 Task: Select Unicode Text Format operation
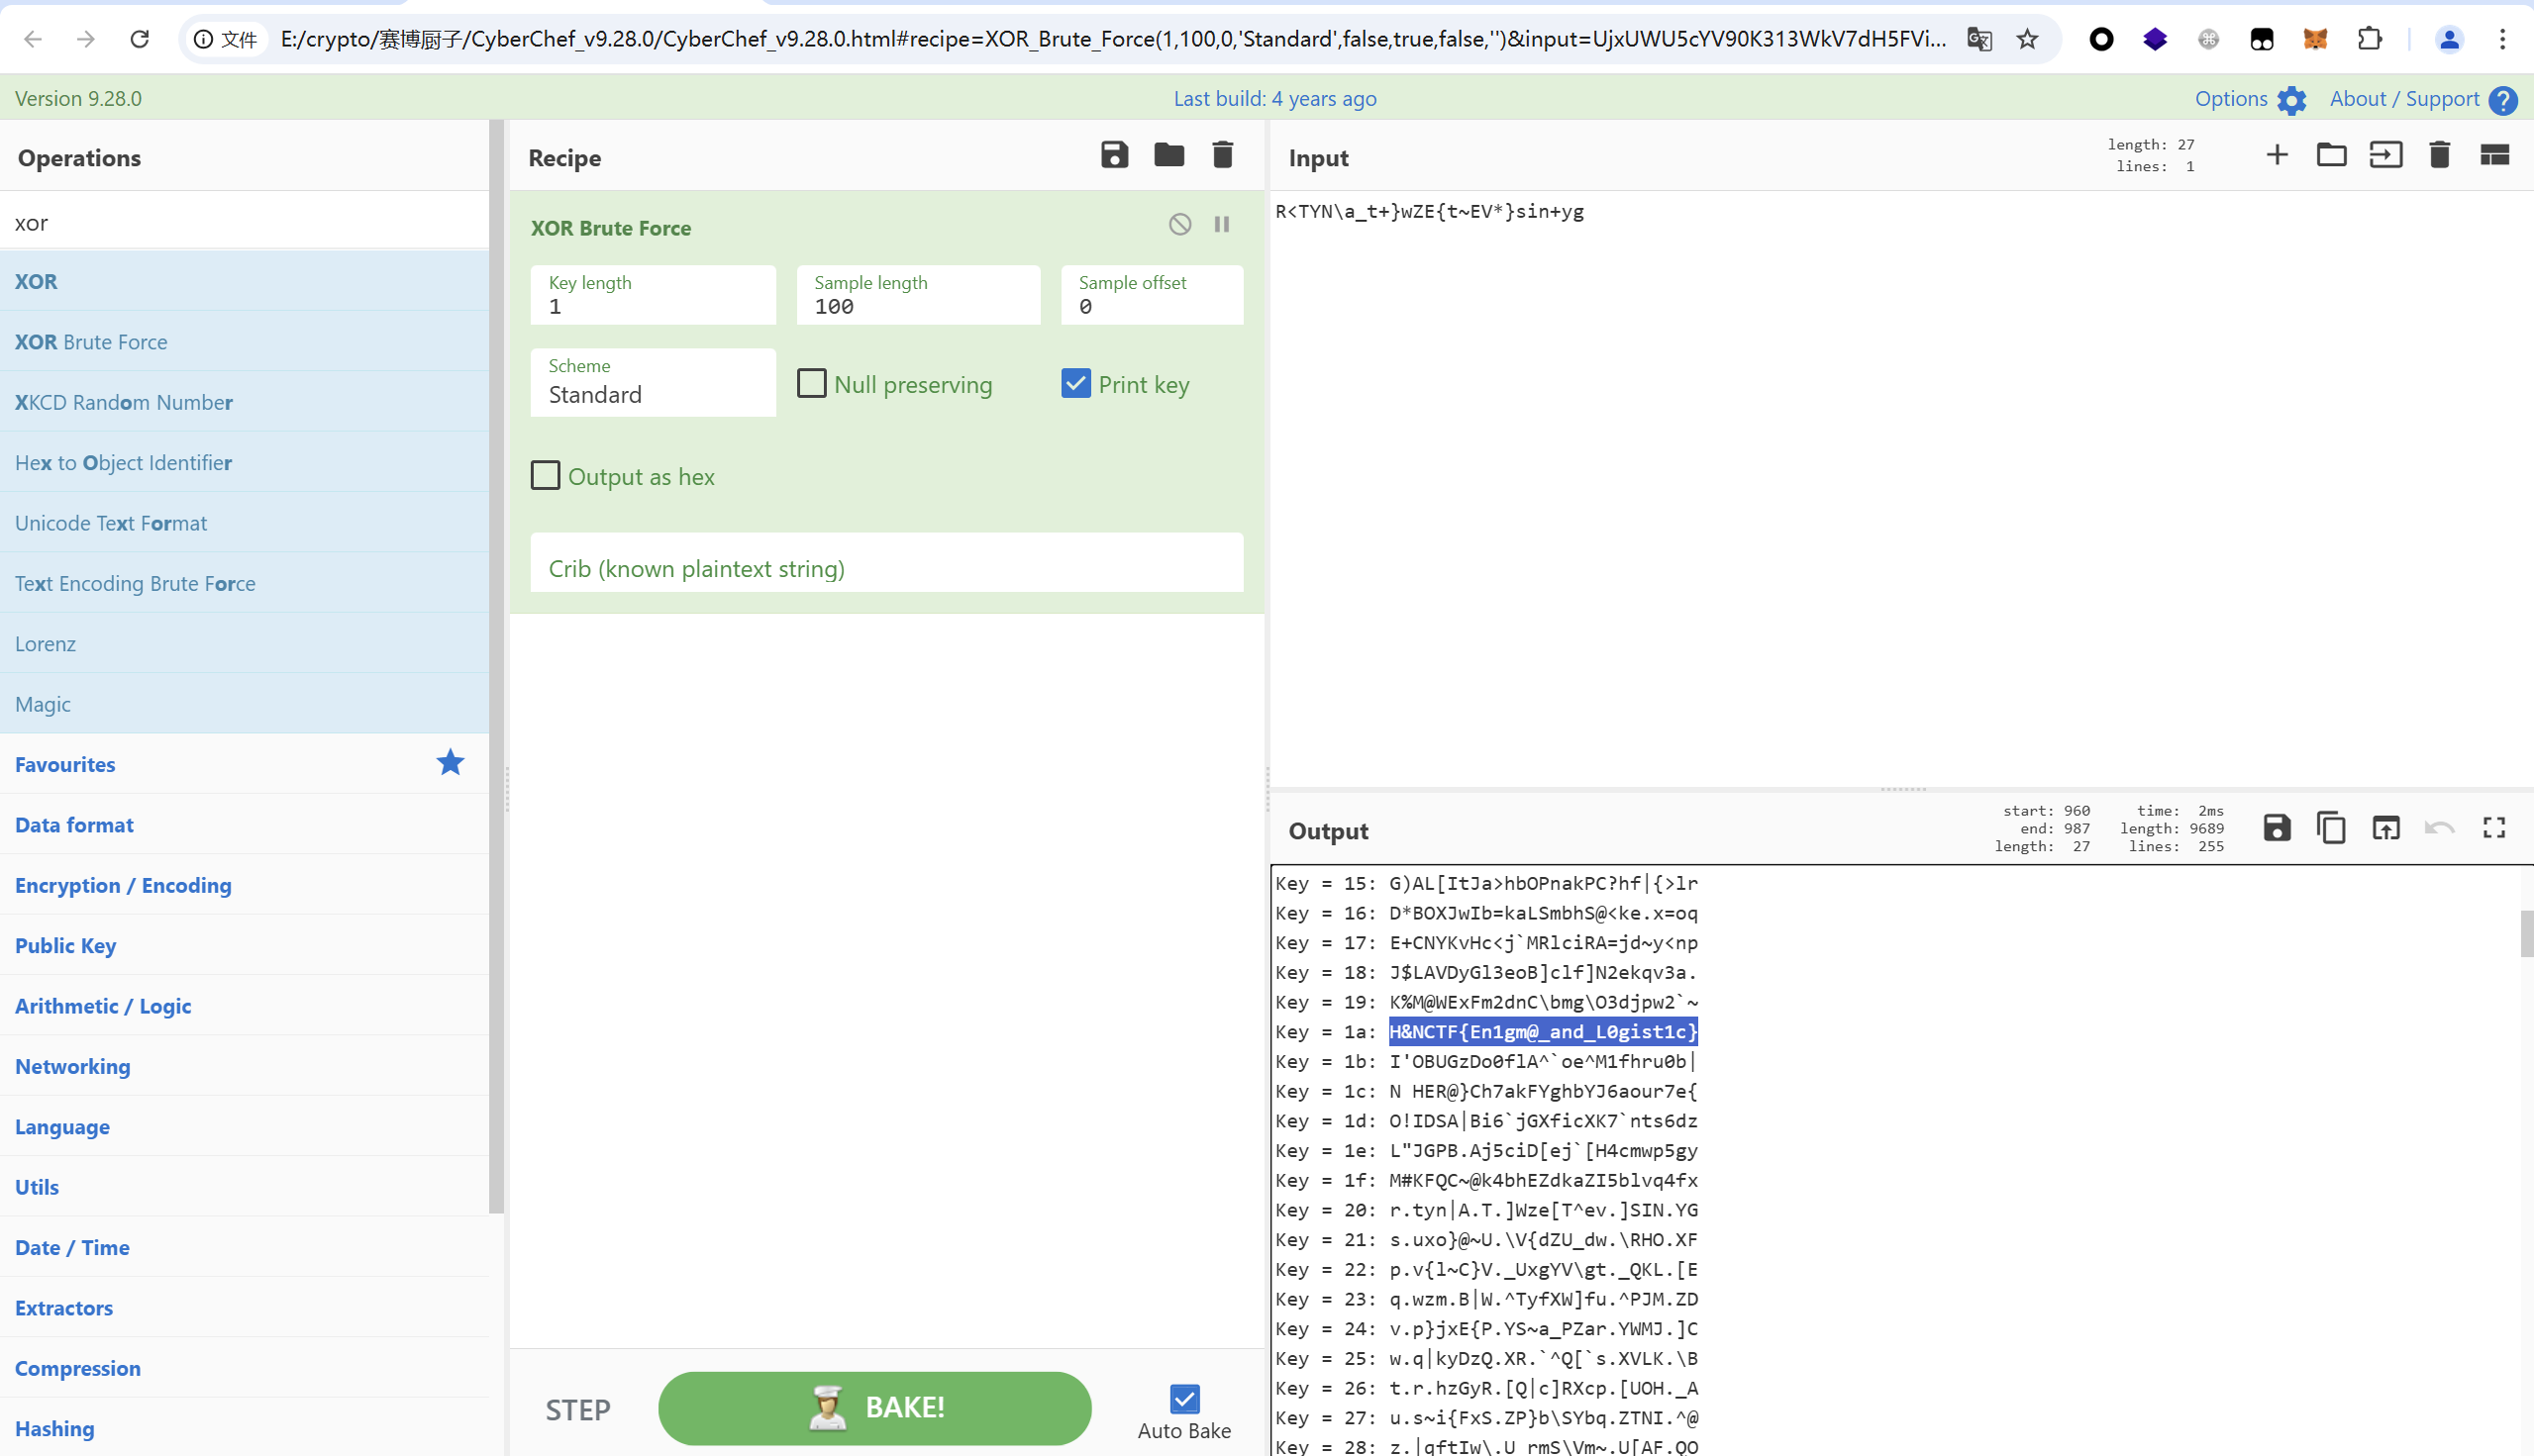[x=246, y=523]
